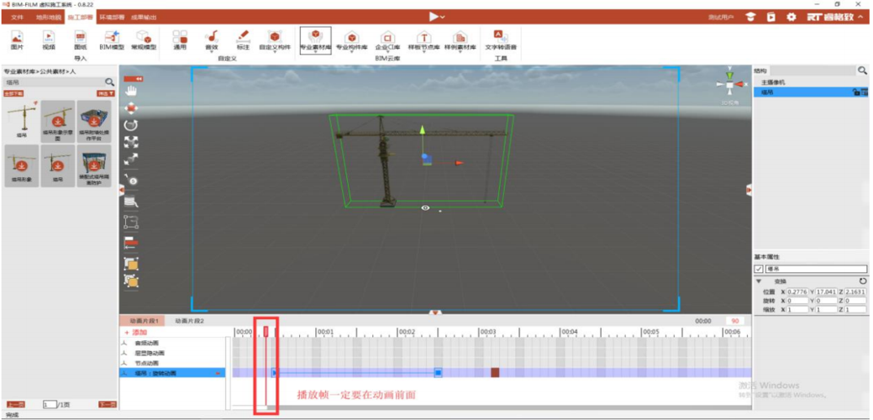Switch to 环境部署 ribbon tab

pyautogui.click(x=111, y=17)
